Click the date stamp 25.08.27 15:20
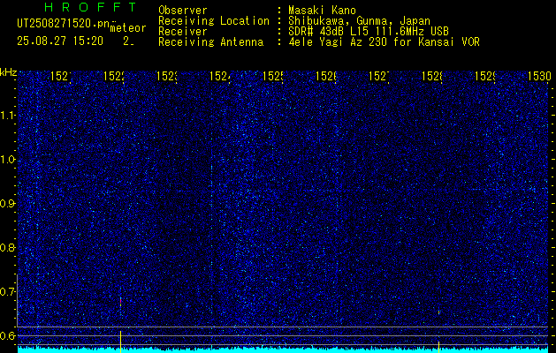Screen dimensions: 556x353 60,41
